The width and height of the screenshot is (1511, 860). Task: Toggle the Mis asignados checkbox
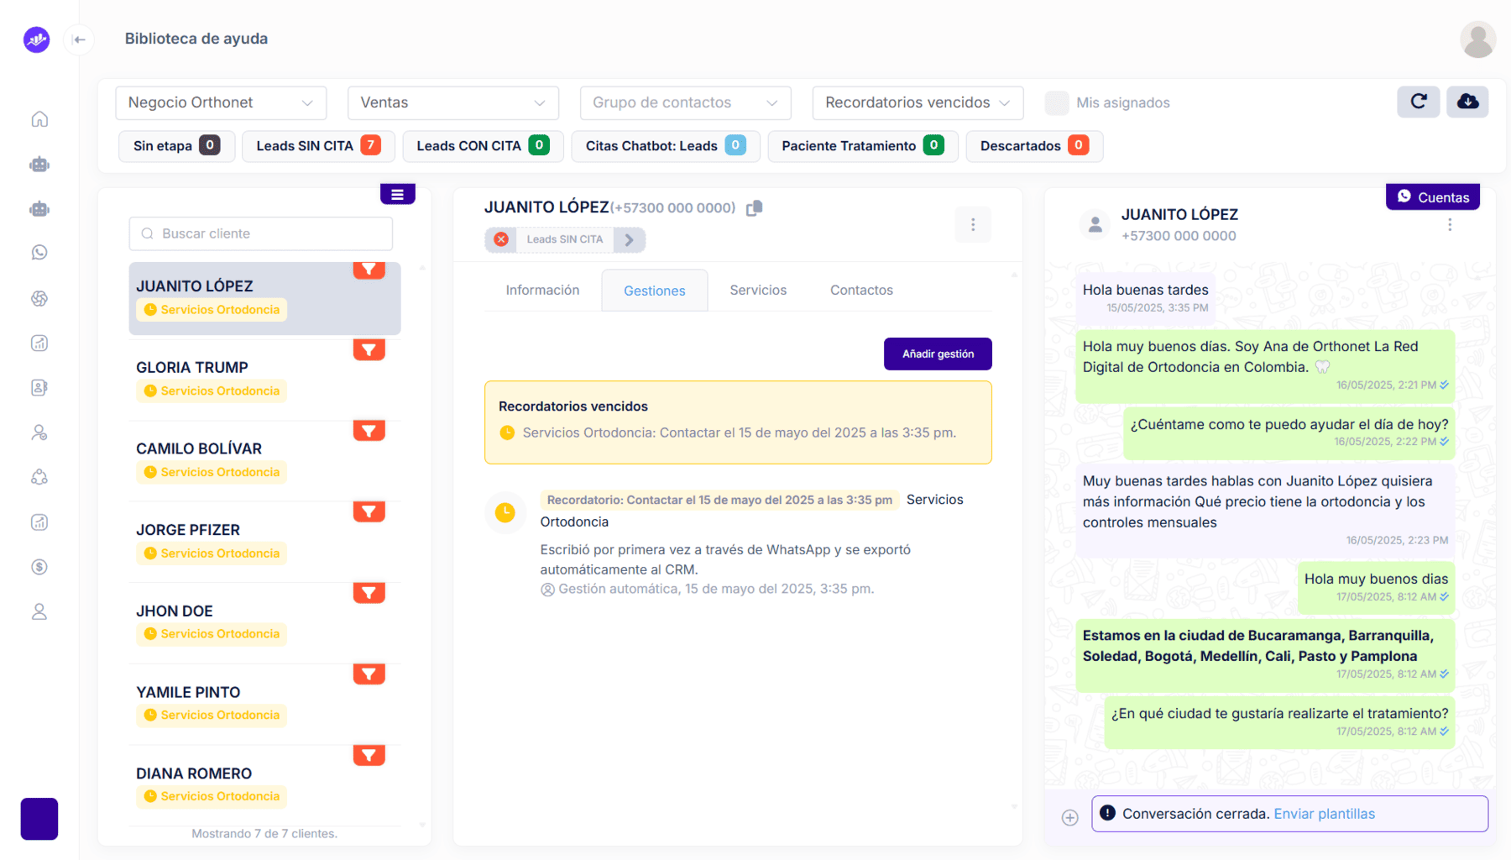point(1056,102)
